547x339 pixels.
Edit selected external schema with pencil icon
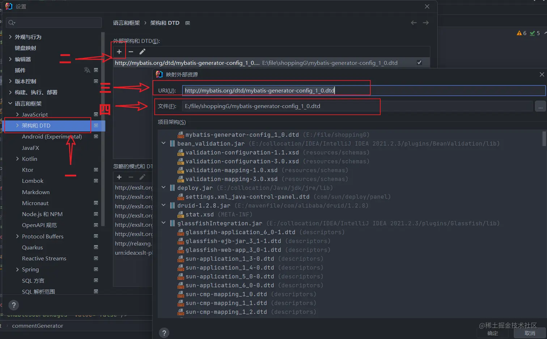tap(143, 52)
